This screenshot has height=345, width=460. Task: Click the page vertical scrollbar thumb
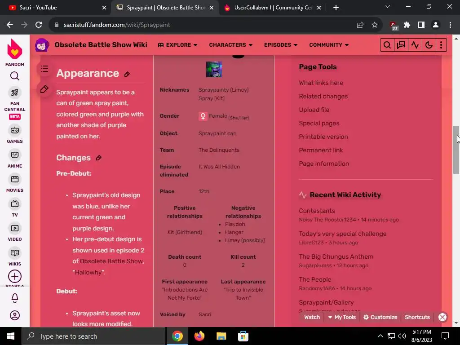(x=456, y=150)
